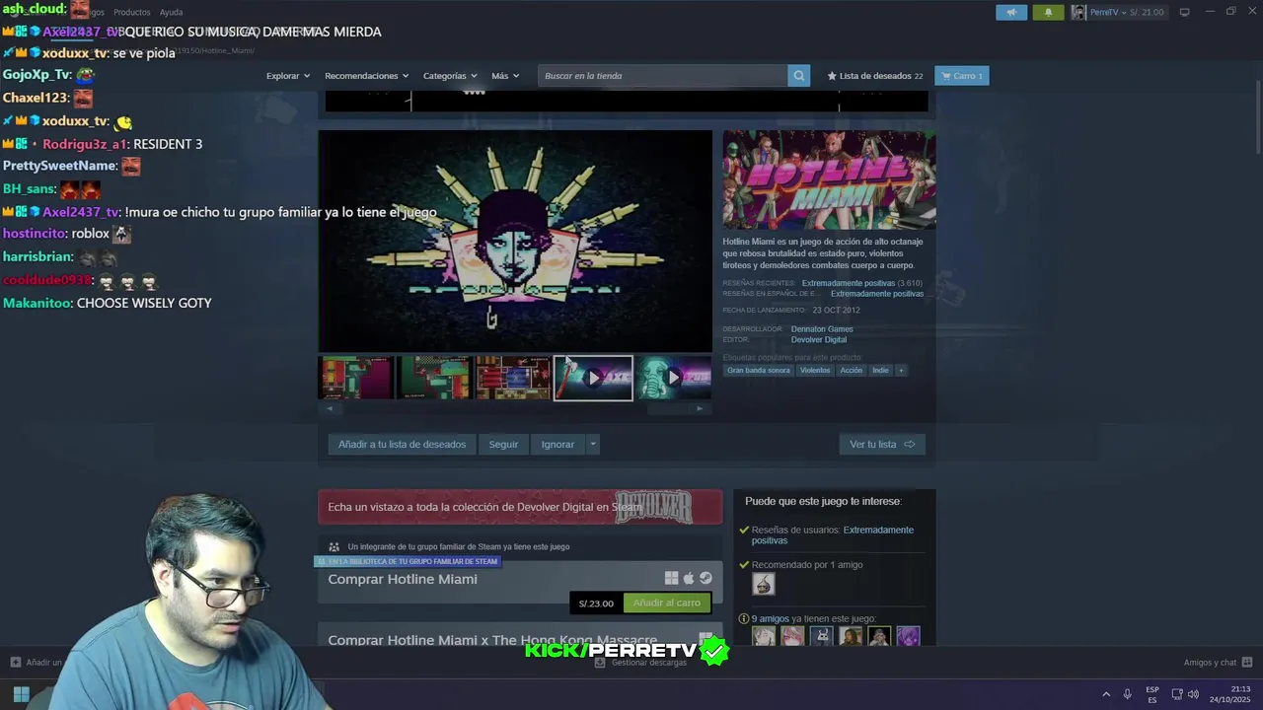Click the Amigos y chat icon
Screen dimensions: 1263x710
tap(1247, 663)
